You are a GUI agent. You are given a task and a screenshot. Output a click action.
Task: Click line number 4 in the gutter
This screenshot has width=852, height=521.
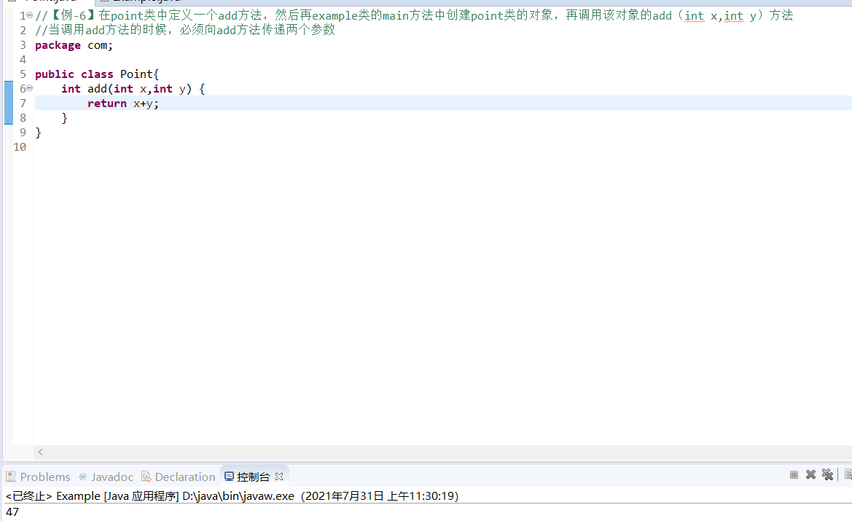23,59
